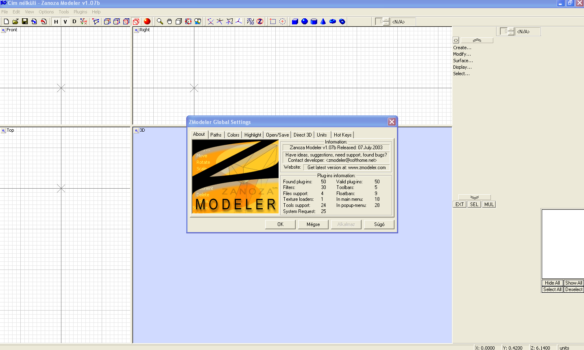Click the Select All button
This screenshot has height=350, width=584.
[x=552, y=289]
